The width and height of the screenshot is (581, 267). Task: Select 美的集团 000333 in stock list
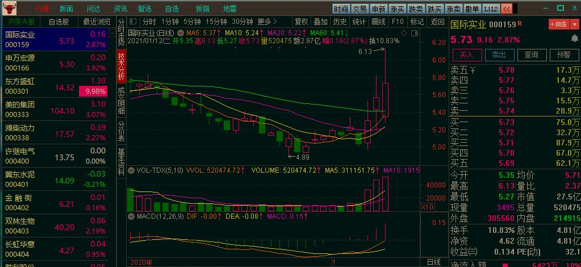click(56, 110)
